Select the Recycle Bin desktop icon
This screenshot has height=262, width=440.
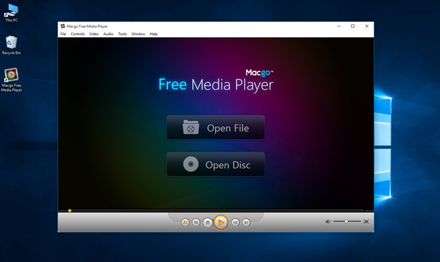[12, 45]
